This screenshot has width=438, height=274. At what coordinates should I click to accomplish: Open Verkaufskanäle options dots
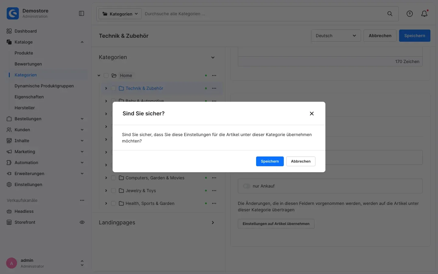(x=82, y=200)
